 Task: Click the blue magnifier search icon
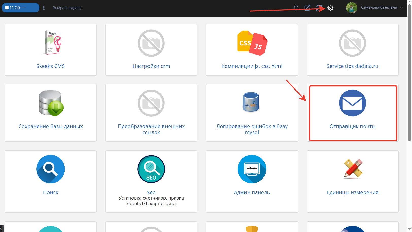[51, 169]
